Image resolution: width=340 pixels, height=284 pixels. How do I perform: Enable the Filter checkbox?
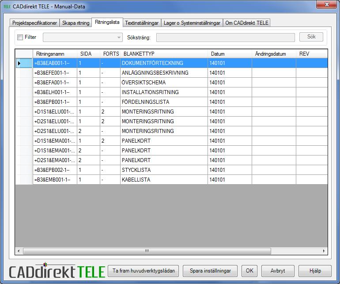(x=20, y=37)
